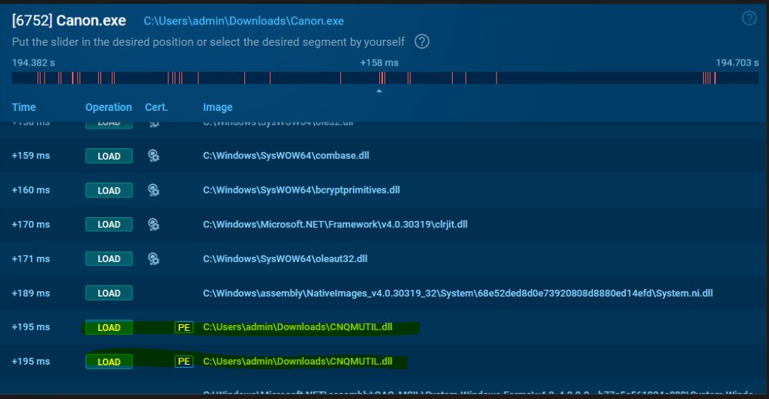Screen dimensions: 769x399
Task: Click the certificate icon for oleaut32.dll
Action: 153,258
